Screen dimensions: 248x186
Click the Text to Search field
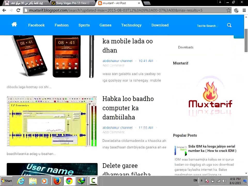[207, 26]
